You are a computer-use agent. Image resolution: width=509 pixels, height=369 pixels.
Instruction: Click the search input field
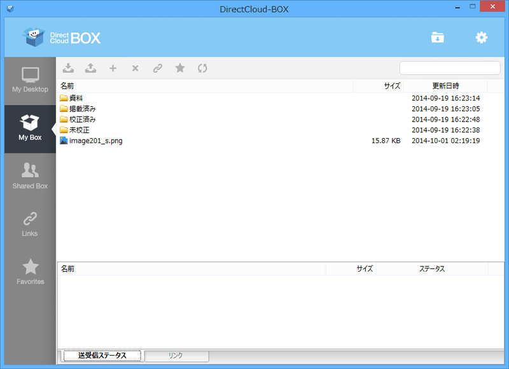[450, 67]
